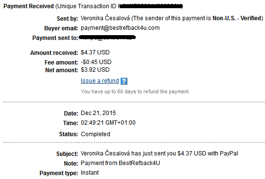Screen dimensions: 265x179
Task: Click the Buyer email label
Action: [x=61, y=28]
